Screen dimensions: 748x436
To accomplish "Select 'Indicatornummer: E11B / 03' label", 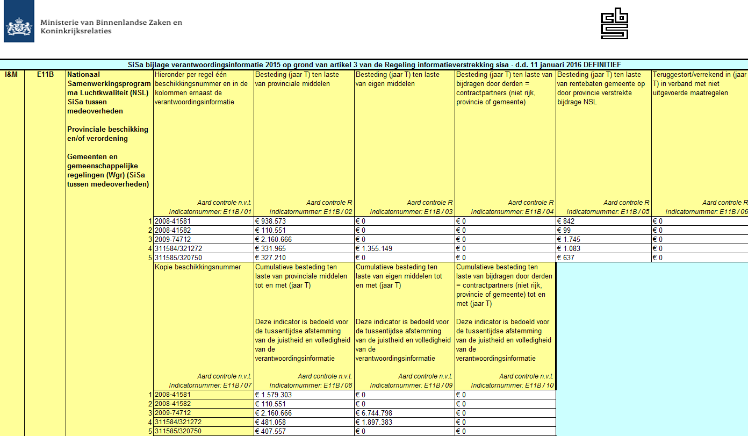I will click(x=411, y=212).
